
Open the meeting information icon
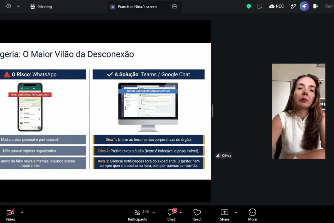(9, 6)
